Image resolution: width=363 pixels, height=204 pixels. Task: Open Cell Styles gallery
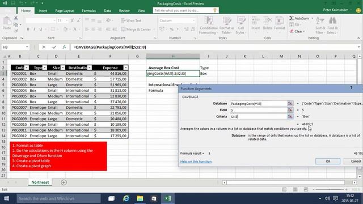240,25
